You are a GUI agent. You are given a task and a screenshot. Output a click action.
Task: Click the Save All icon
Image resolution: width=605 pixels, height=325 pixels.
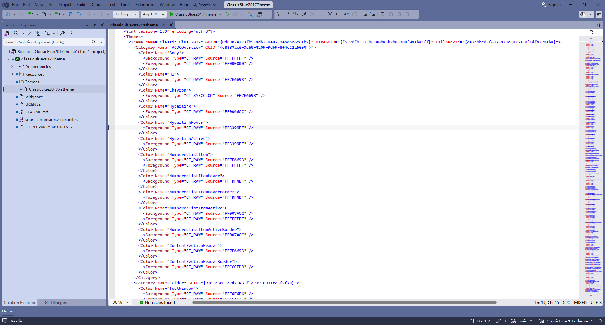[x=79, y=14]
